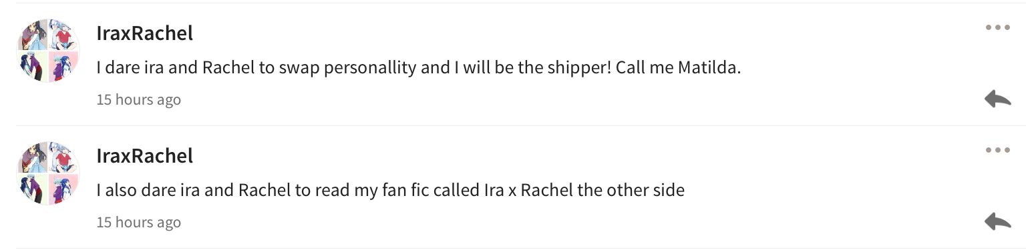Open IraxRachel's avatar on the first comment

pyautogui.click(x=48, y=51)
